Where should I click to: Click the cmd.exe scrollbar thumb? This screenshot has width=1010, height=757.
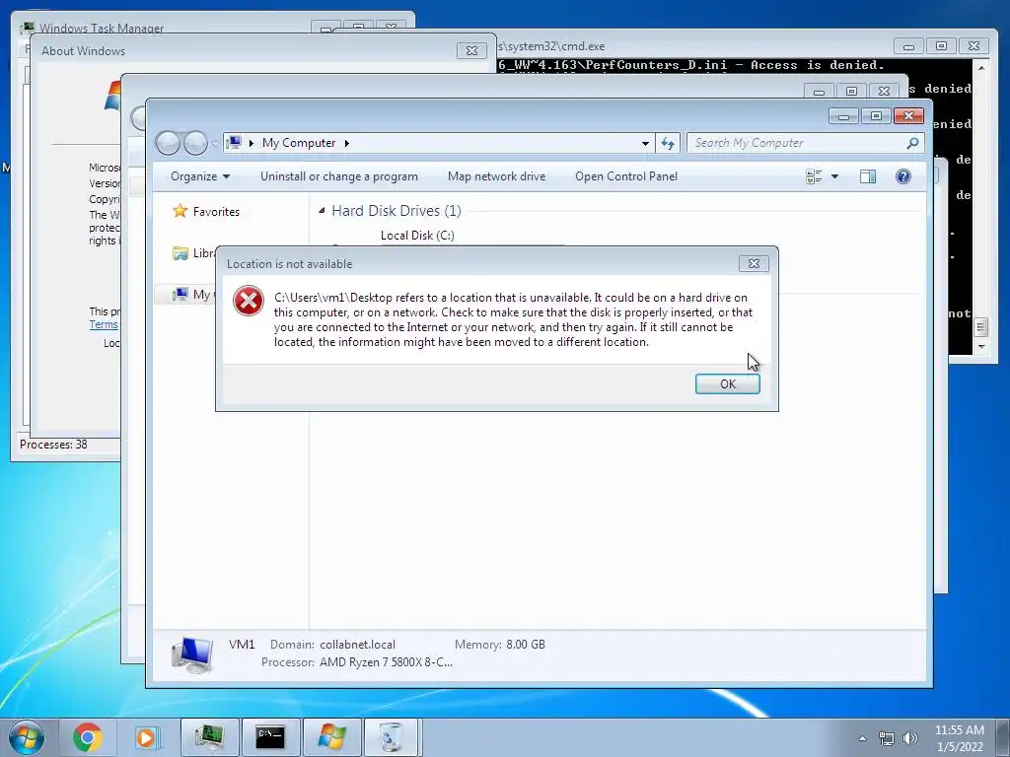pyautogui.click(x=981, y=327)
